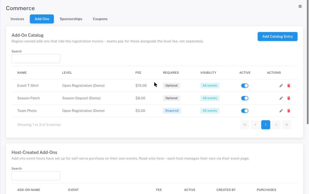Delete the Event T-Shirt add-on
Screen dimensions: 309x194
(x=289, y=86)
